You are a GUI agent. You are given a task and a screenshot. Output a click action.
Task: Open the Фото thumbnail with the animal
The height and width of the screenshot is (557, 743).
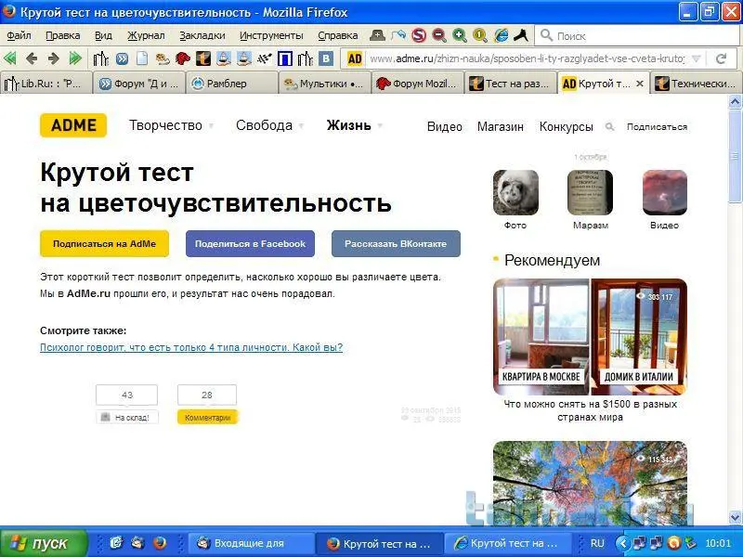(x=515, y=193)
